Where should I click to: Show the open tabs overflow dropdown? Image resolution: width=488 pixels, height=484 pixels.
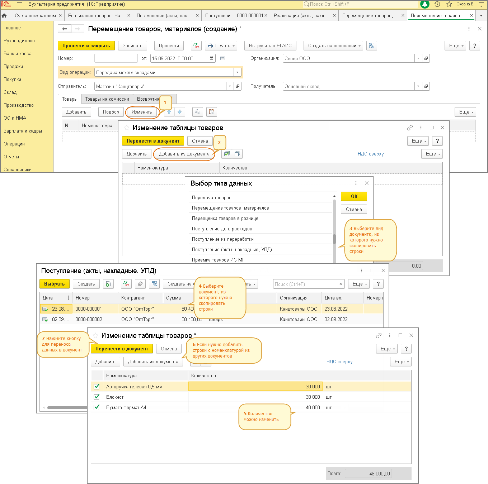481,15
